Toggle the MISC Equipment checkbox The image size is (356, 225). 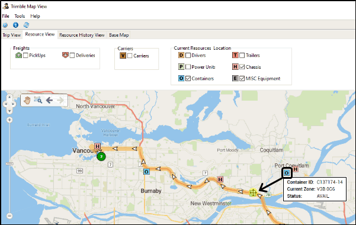pyautogui.click(x=242, y=79)
